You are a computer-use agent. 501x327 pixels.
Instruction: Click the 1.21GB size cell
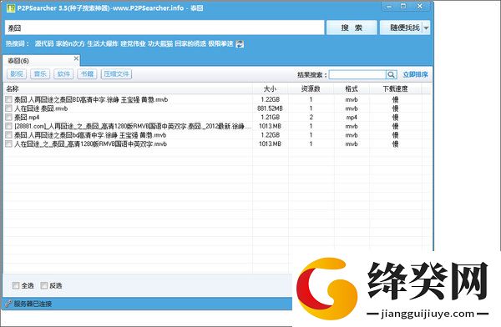click(x=271, y=117)
